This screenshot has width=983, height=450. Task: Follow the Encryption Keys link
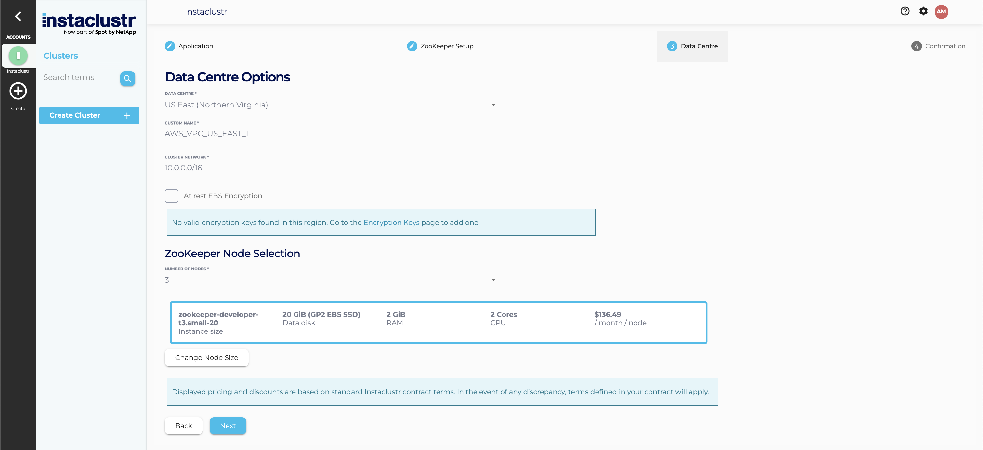pos(391,222)
